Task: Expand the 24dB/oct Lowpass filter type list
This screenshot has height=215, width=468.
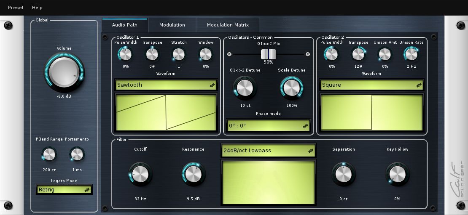Action: [x=268, y=151]
